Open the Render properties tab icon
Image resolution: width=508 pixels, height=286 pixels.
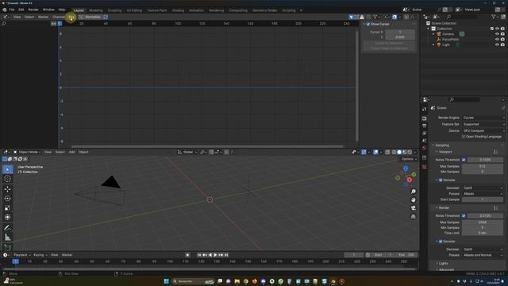tap(425, 118)
